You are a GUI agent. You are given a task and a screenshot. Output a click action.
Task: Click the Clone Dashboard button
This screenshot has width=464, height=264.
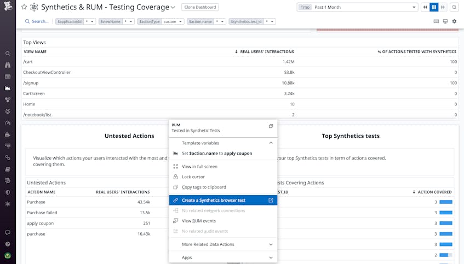tap(200, 7)
